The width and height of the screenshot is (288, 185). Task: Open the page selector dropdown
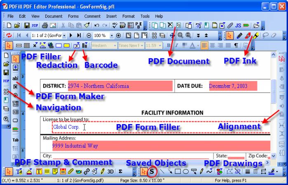[x=64, y=35]
